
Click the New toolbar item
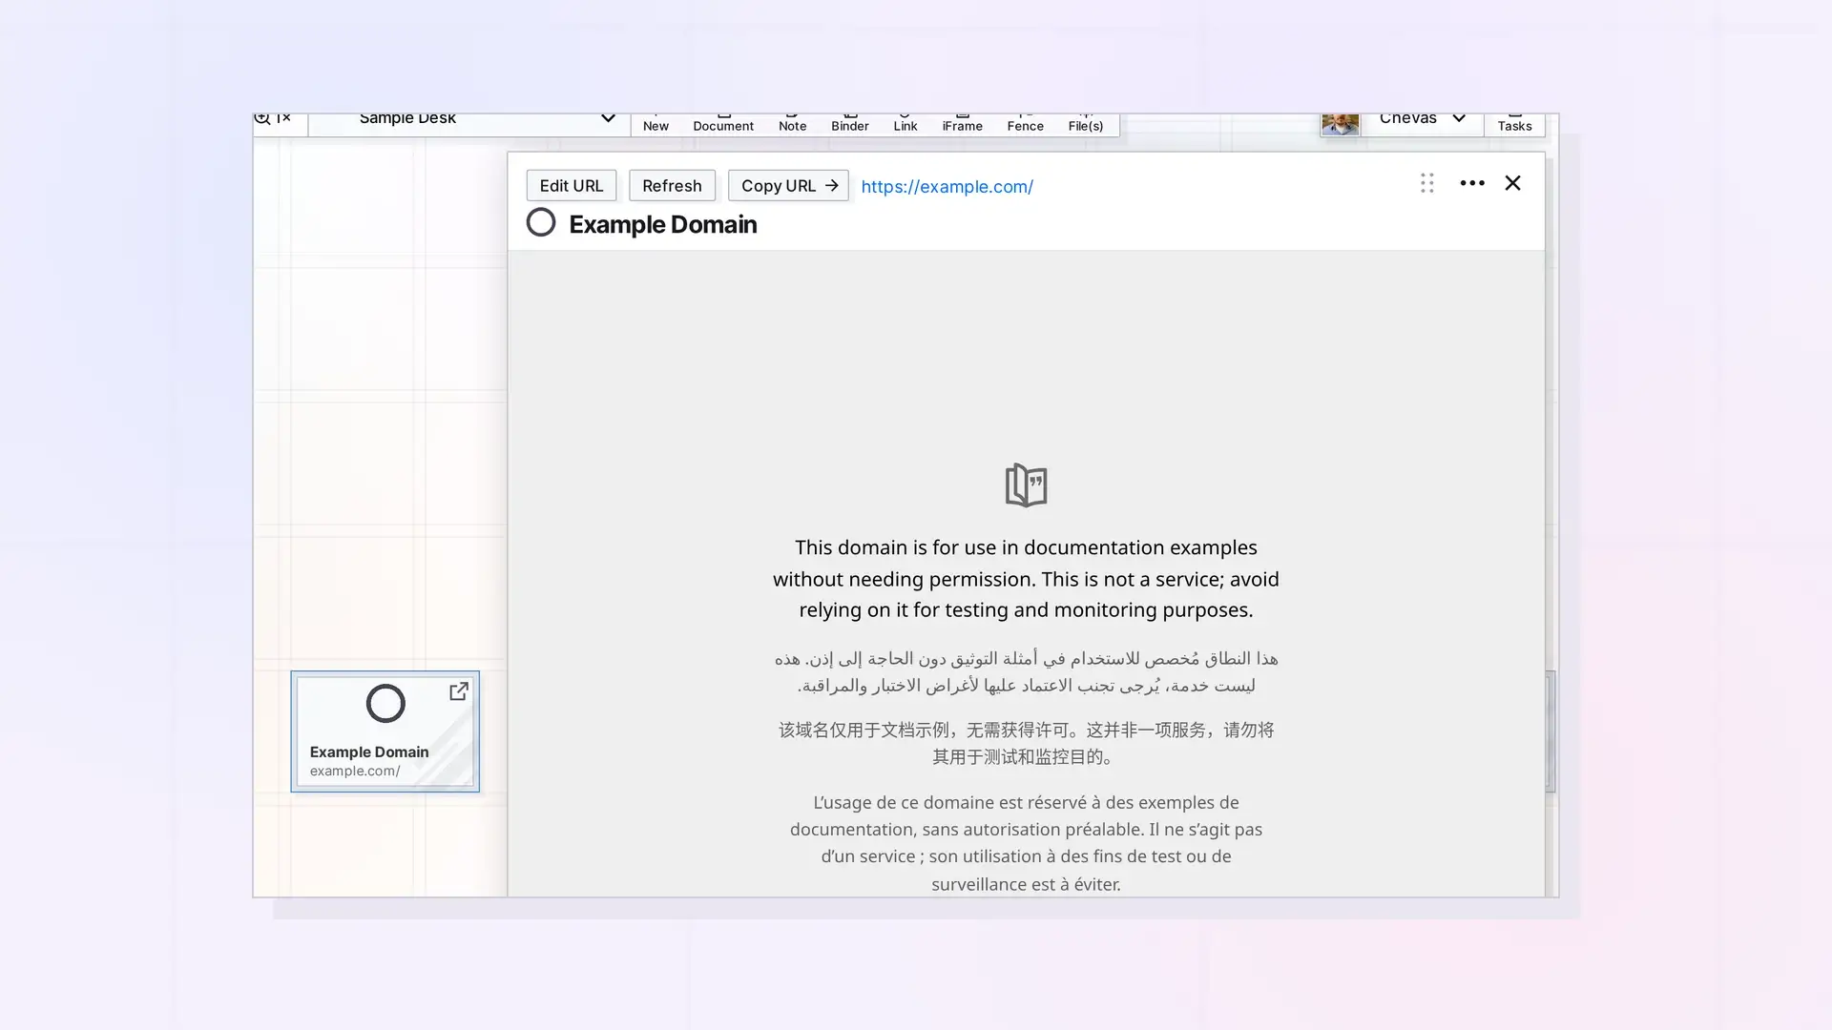coord(656,124)
